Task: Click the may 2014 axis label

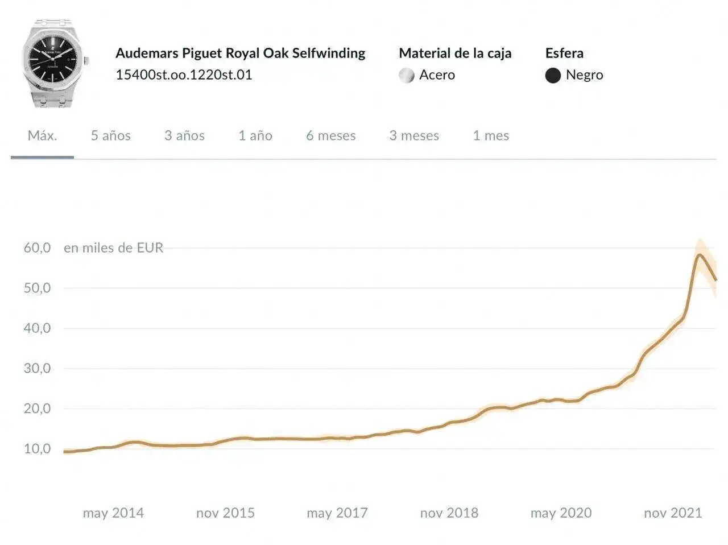Action: pos(113,513)
